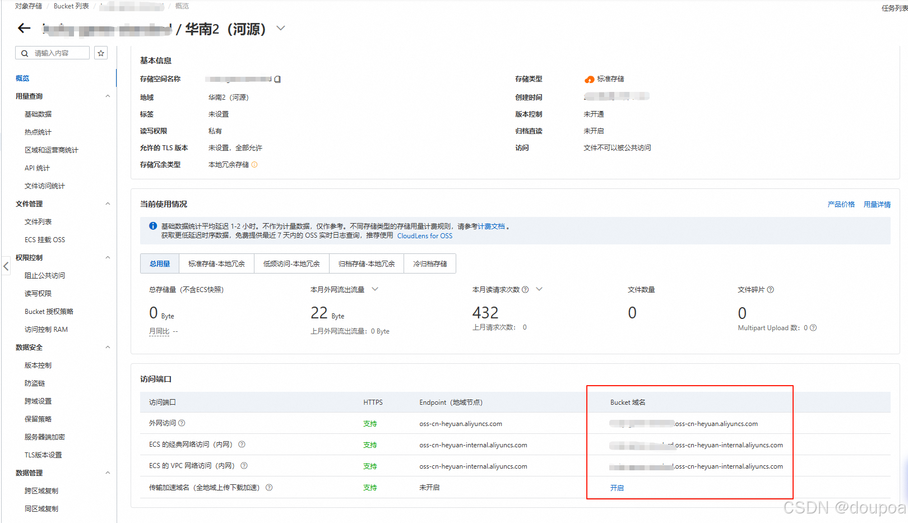This screenshot has height=523, width=908.
Task: Open the 本月读请求次数 dropdown arrow
Action: 539,289
